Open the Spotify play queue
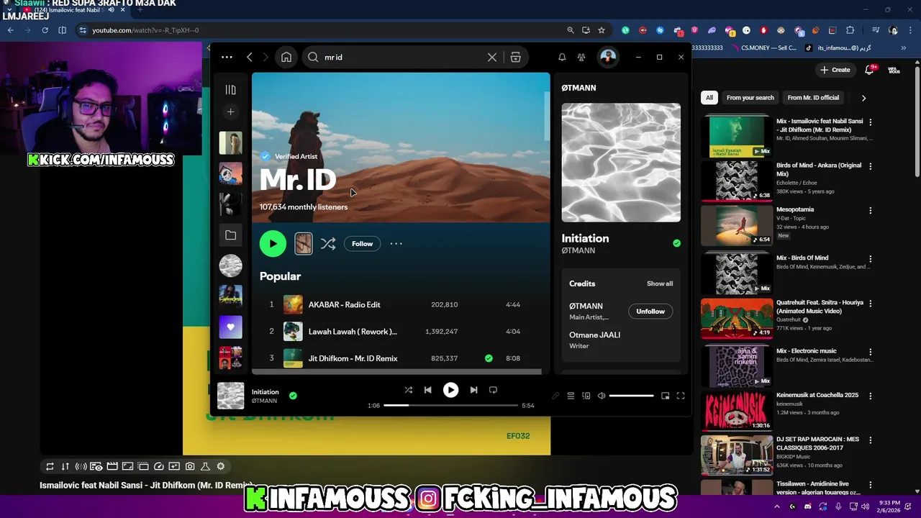The image size is (921, 518). (x=571, y=396)
